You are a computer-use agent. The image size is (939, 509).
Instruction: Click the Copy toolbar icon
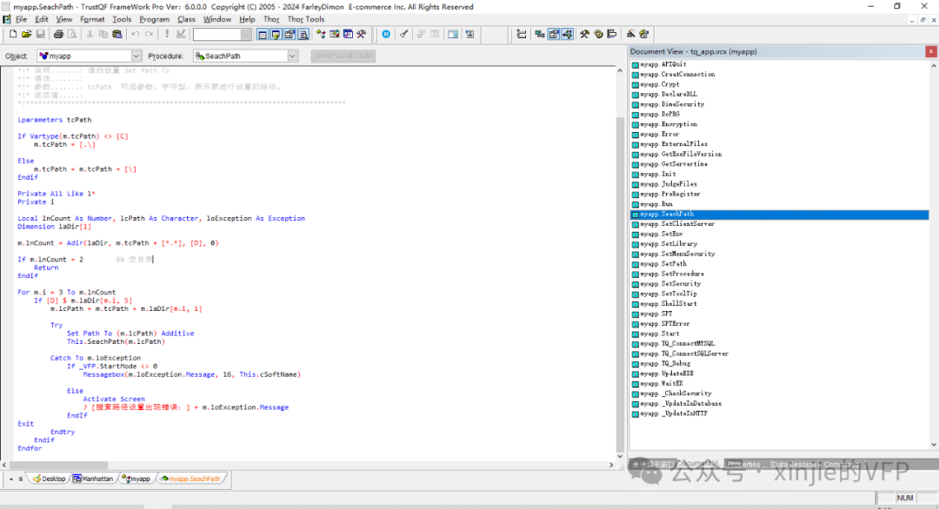103,35
